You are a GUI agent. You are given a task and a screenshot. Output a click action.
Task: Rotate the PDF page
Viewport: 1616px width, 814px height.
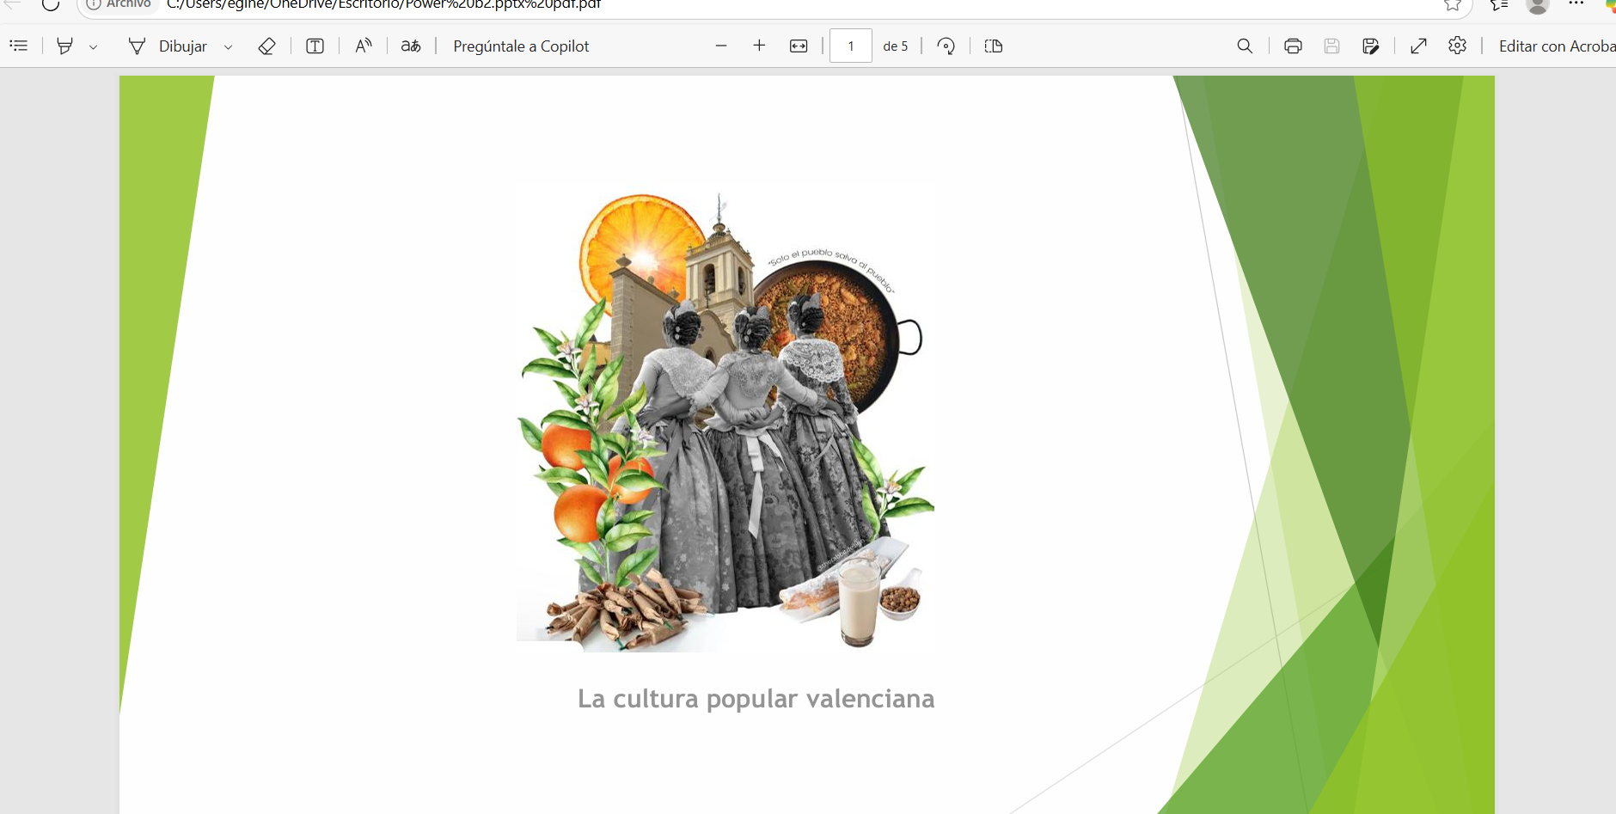(946, 46)
